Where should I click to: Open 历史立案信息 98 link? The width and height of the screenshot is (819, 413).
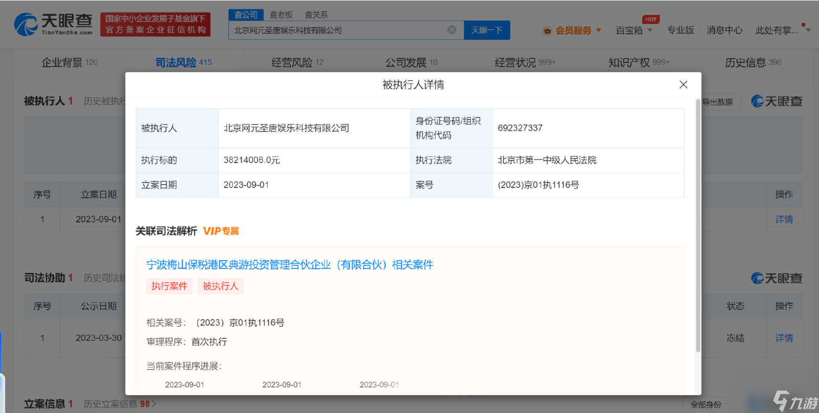click(120, 404)
